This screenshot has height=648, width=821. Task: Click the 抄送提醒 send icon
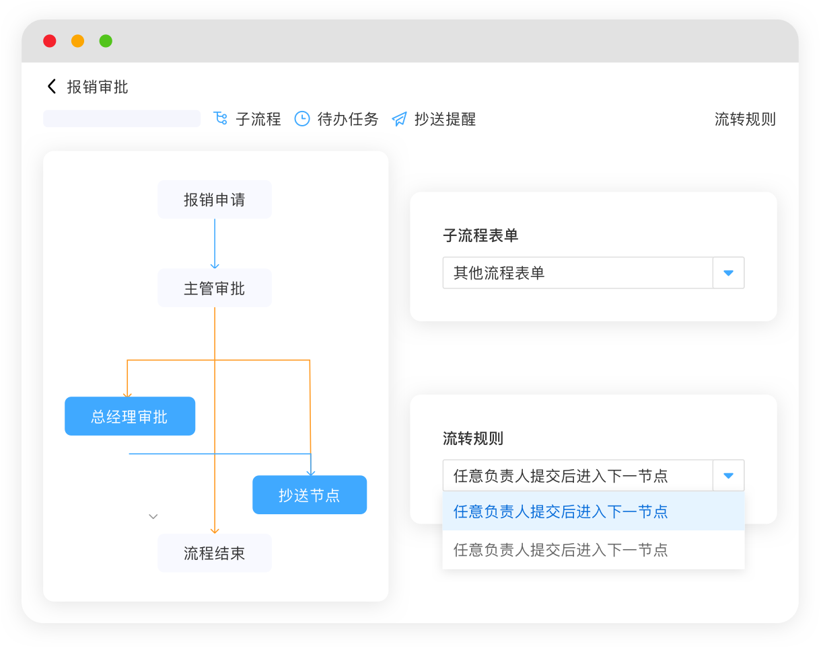[400, 118]
